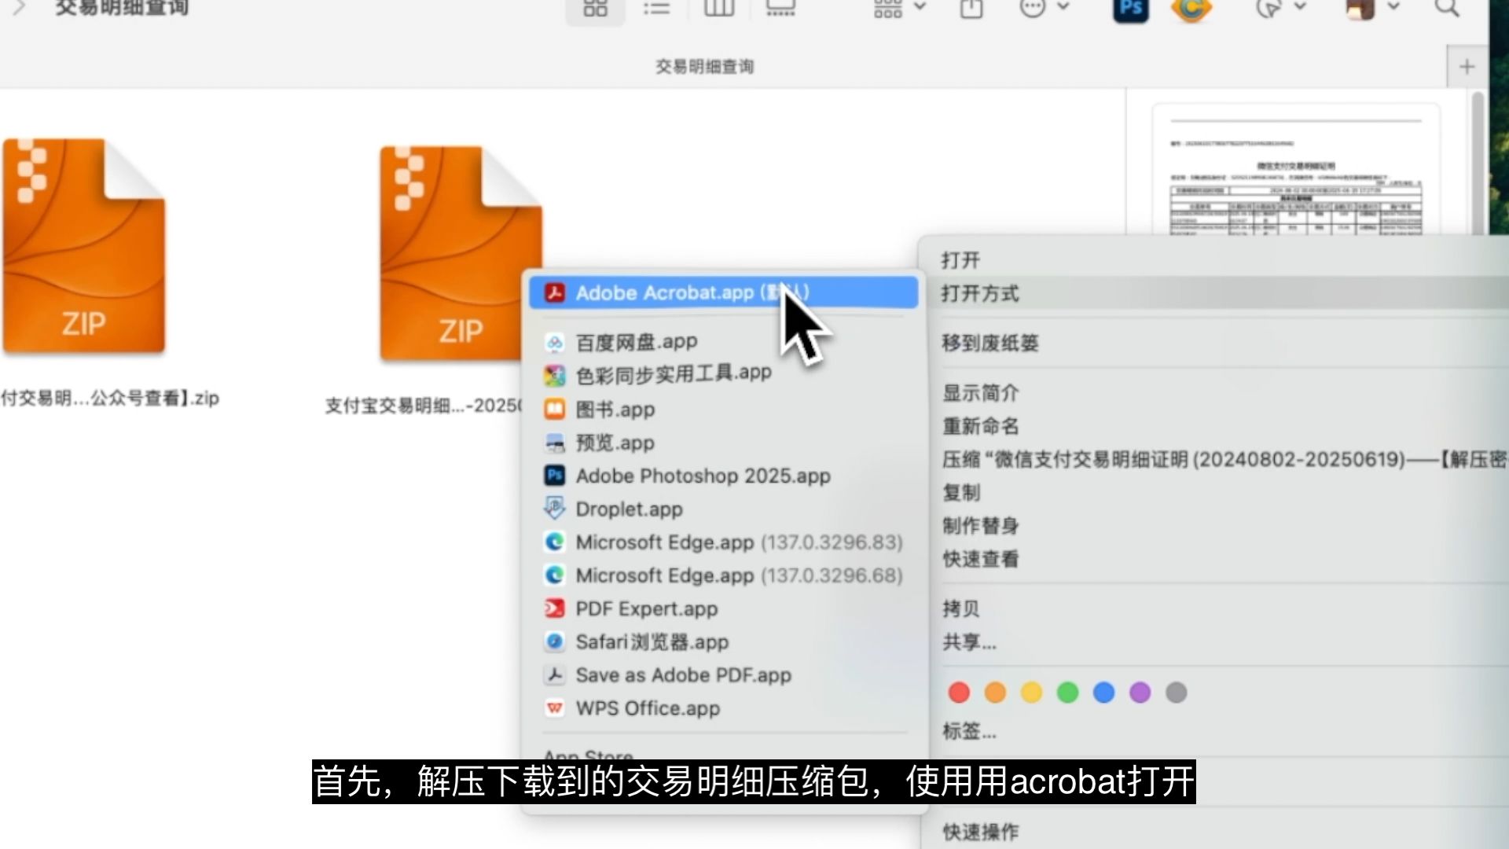Screen dimensions: 1509x849
Task: Switch Finder to list view
Action: tap(656, 9)
